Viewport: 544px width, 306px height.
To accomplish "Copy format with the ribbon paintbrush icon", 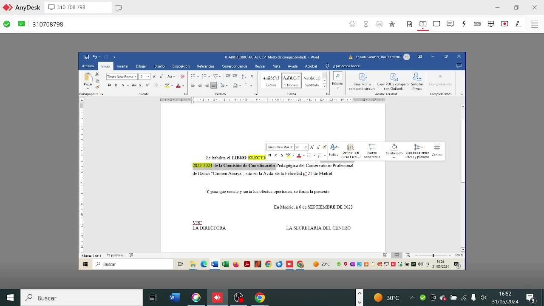I will tap(97, 87).
